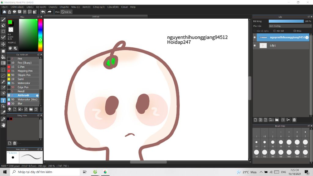Click the layer folder icon in Lớp panel
The height and width of the screenshot is (176, 313).
[277, 120]
